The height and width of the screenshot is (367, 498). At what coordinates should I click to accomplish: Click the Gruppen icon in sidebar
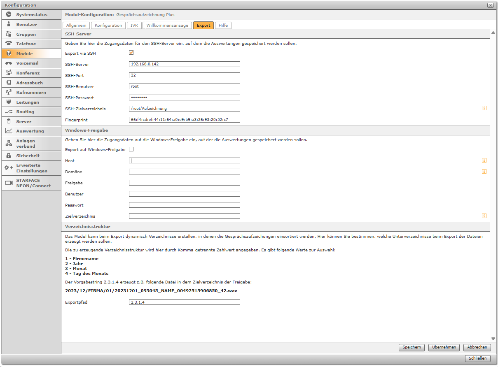(9, 34)
